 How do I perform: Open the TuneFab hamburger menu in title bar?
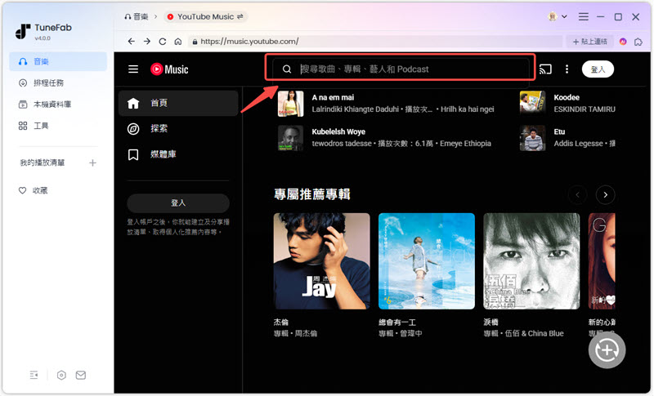tap(584, 16)
